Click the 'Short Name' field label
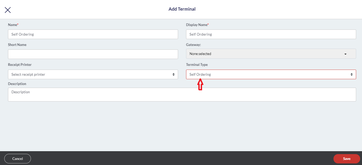 click(x=17, y=45)
